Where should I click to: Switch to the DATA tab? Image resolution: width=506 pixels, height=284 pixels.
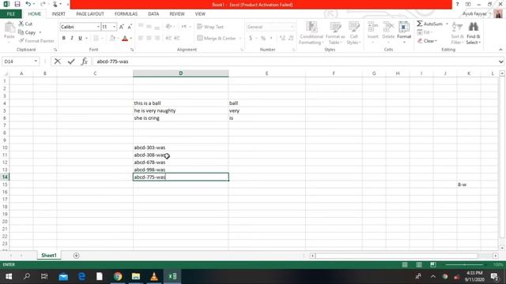coord(153,14)
